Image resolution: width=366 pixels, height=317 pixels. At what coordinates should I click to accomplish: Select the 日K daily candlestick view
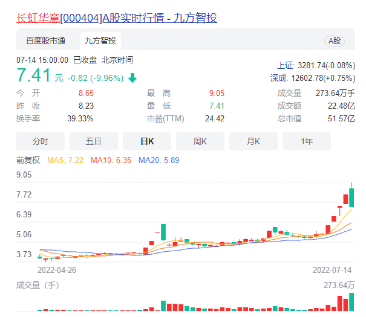[x=147, y=141]
